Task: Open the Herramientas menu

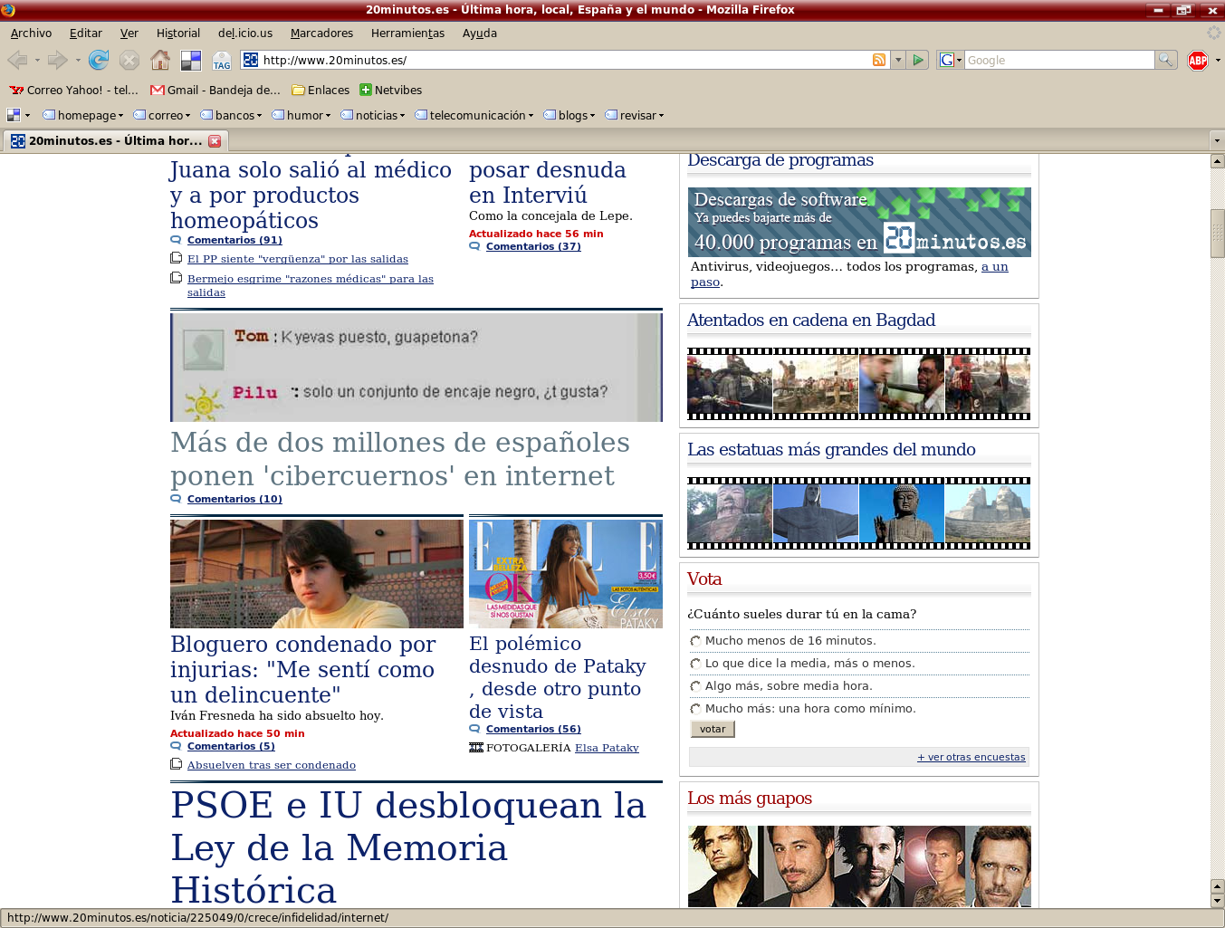Action: click(x=407, y=33)
